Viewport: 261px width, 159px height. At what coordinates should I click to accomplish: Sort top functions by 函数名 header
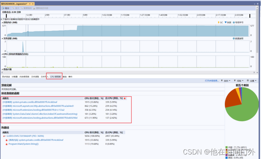[43, 98]
